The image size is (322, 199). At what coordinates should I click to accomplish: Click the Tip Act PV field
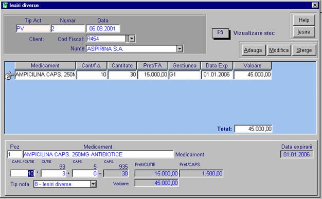pyautogui.click(x=33, y=29)
